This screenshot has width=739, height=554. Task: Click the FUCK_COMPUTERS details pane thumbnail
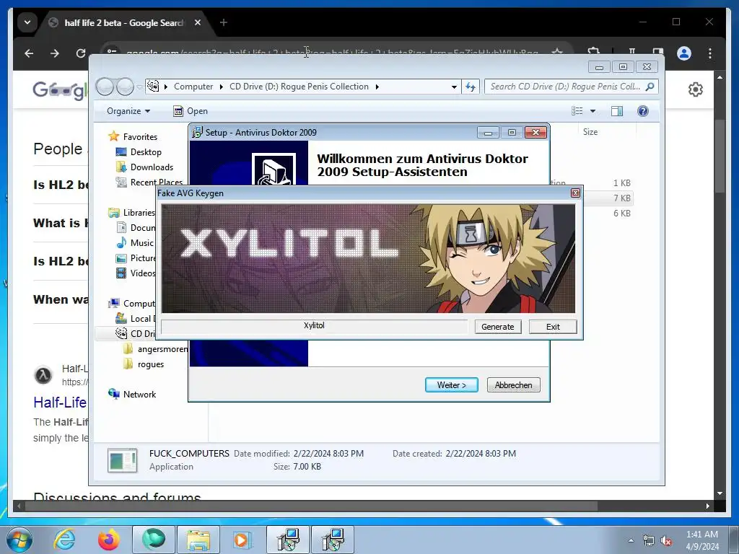click(x=123, y=460)
